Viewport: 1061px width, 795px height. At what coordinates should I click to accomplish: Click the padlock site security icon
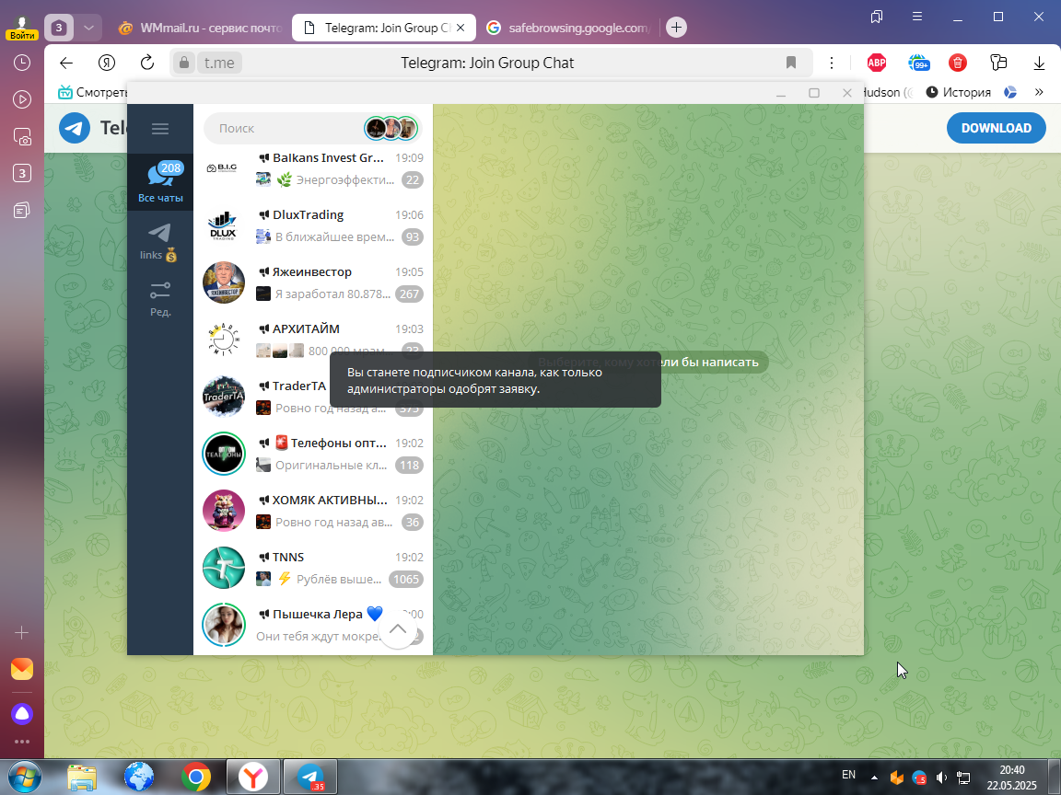pos(183,63)
